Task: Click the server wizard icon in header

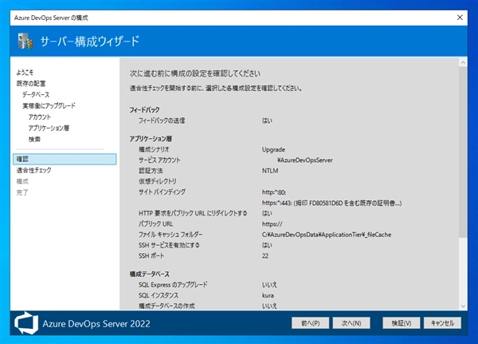Action: tap(25, 41)
